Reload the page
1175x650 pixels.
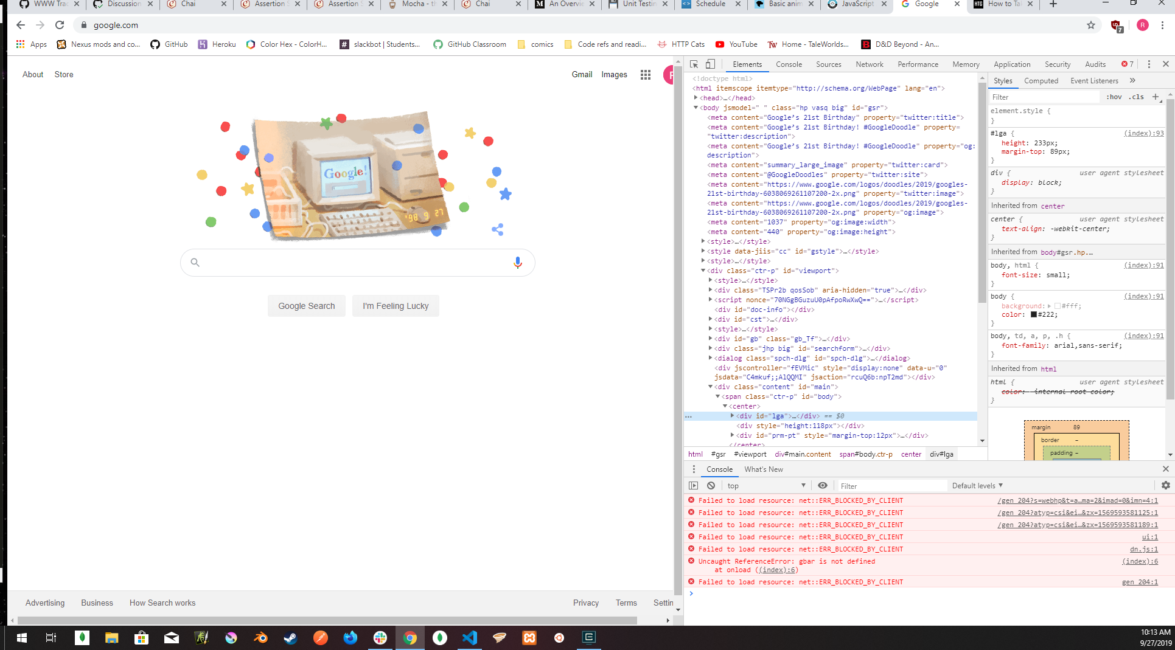(60, 25)
